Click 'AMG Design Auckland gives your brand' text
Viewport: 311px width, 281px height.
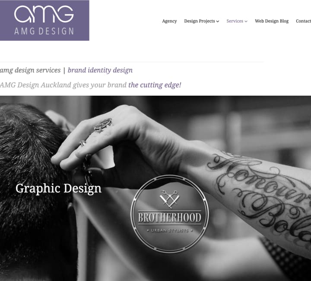click(63, 85)
